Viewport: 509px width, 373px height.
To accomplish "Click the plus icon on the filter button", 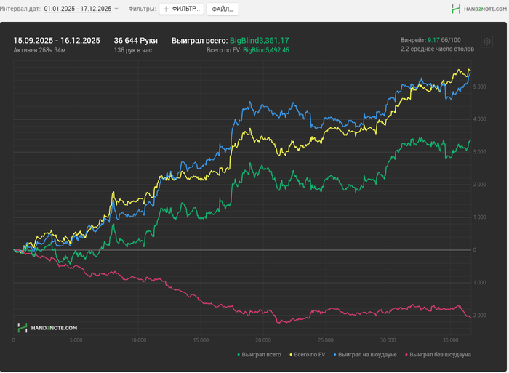I will 166,9.
